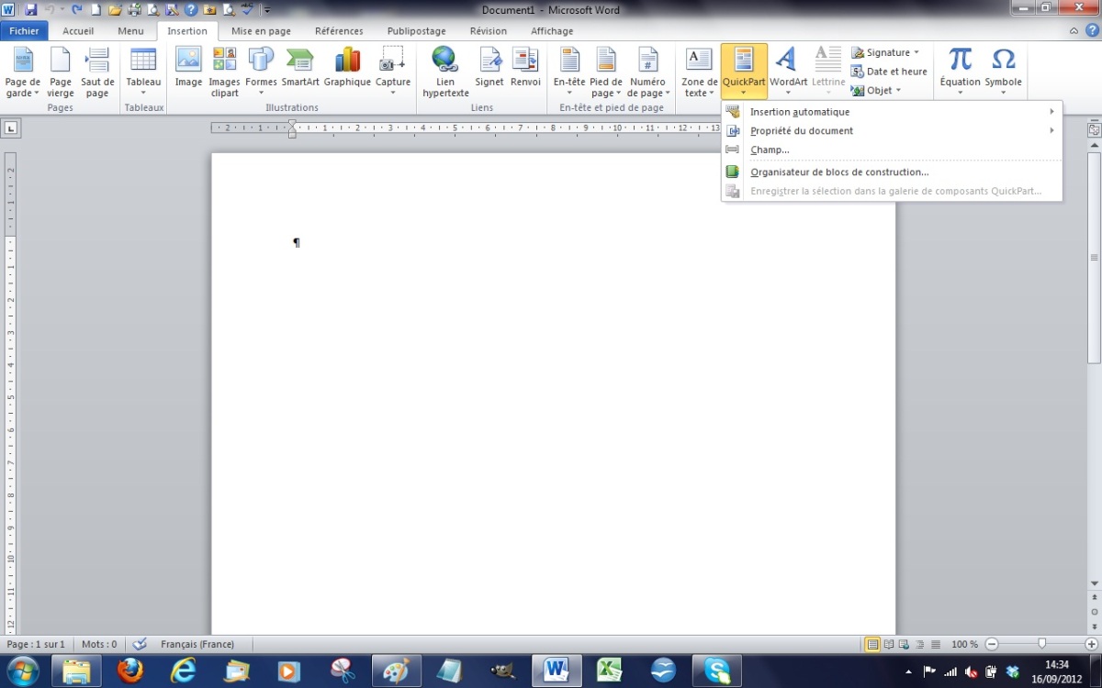
Task: Create a new document from quick access toolbar
Action: click(x=96, y=10)
